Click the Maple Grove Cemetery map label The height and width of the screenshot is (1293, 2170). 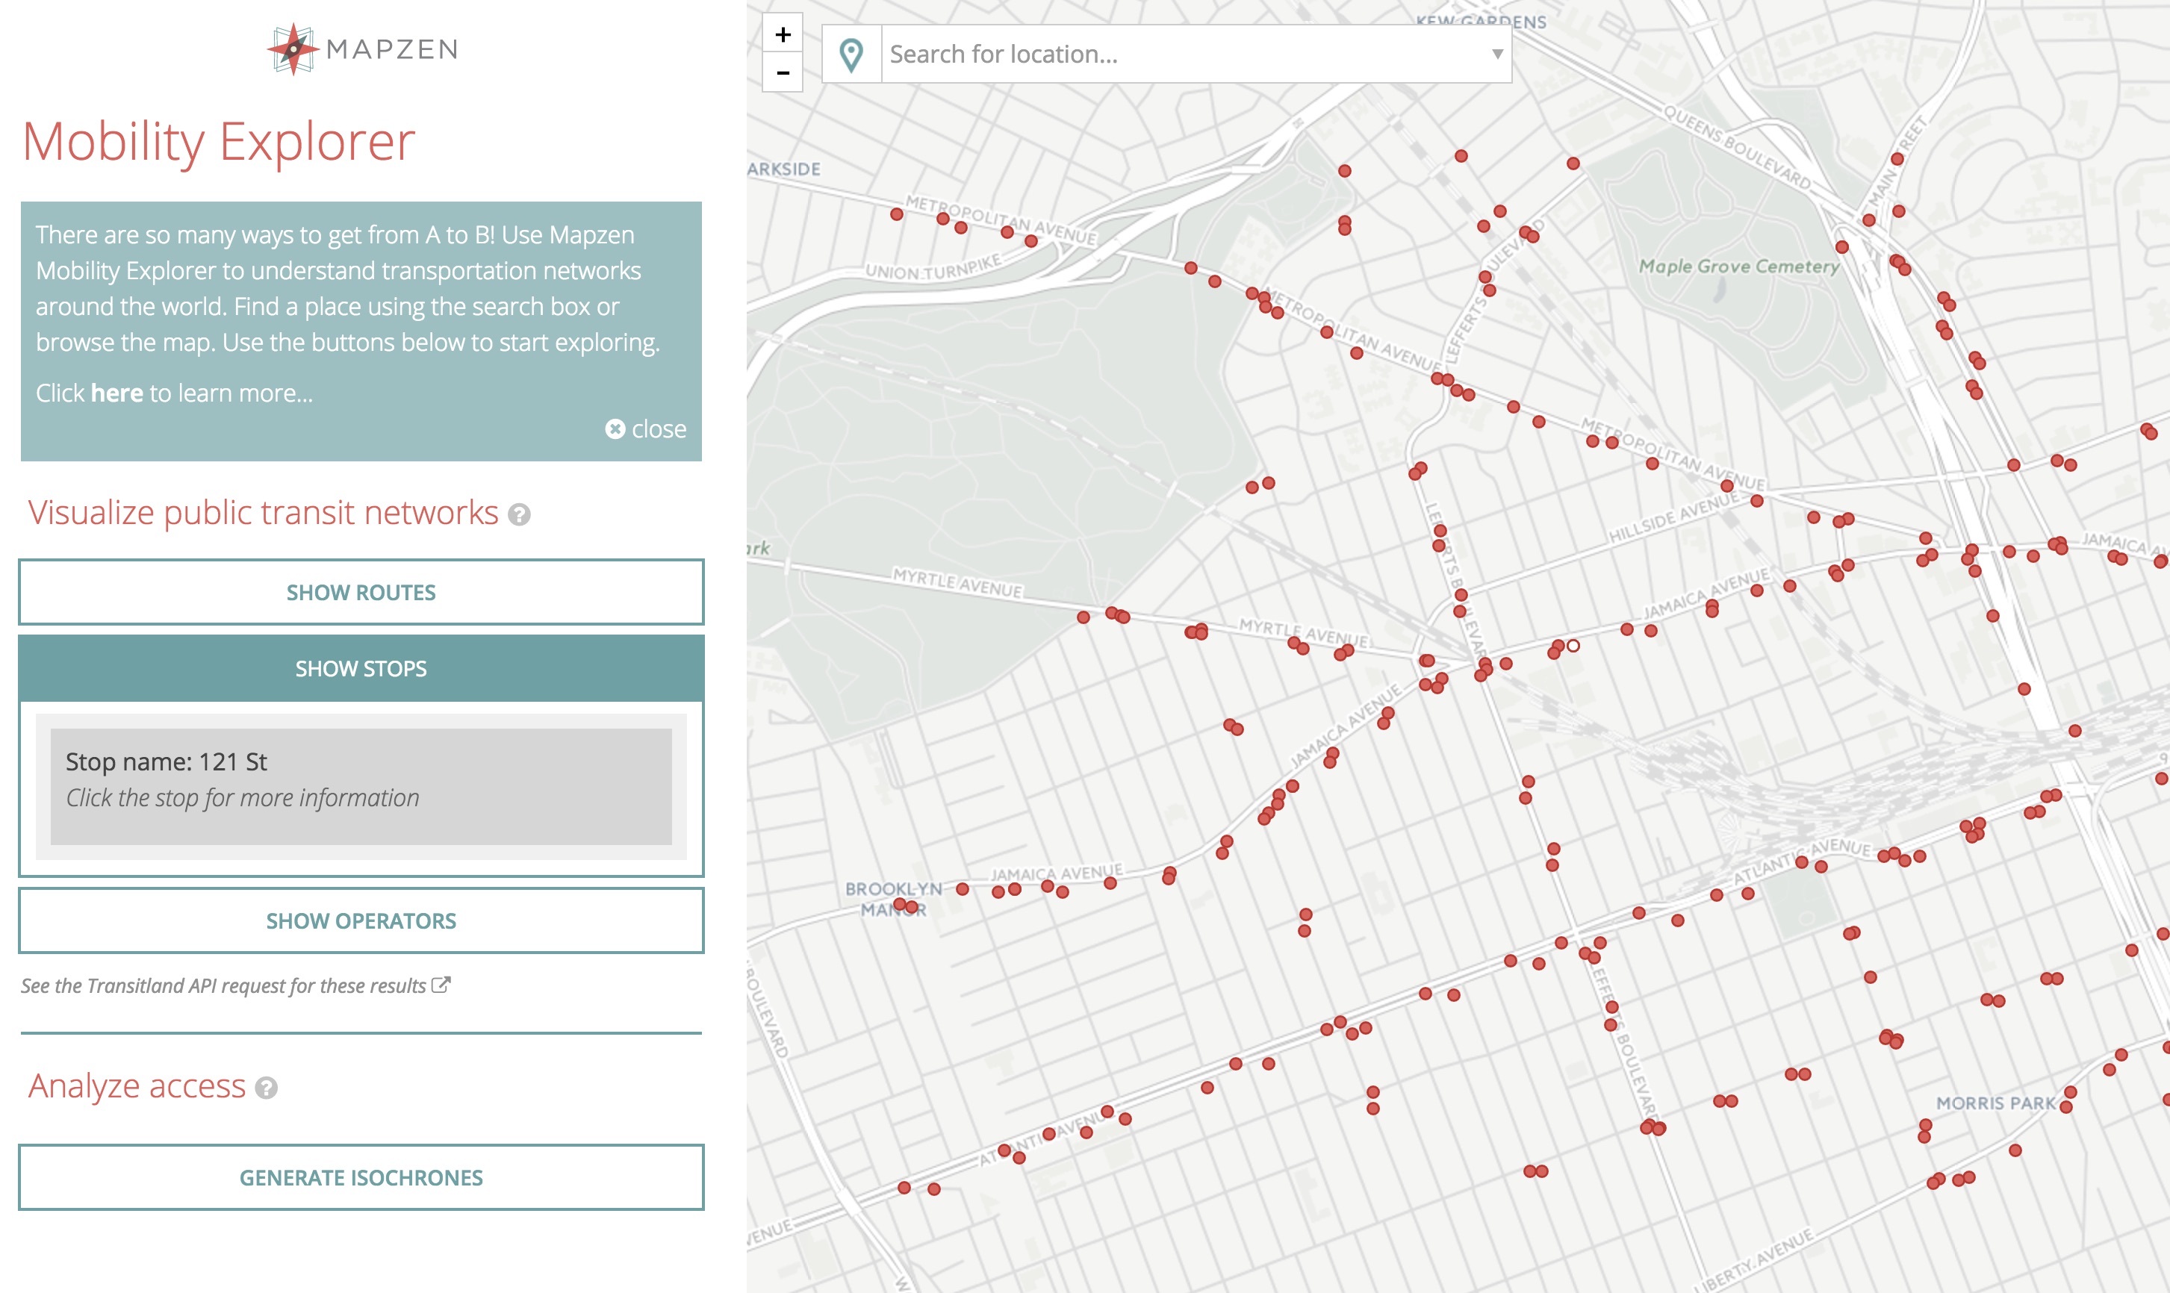coord(1739,267)
